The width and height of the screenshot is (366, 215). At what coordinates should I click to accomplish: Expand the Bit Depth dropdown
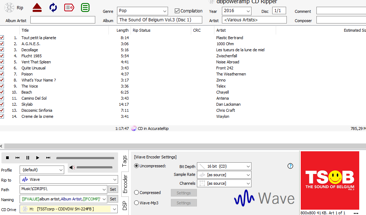click(224, 166)
